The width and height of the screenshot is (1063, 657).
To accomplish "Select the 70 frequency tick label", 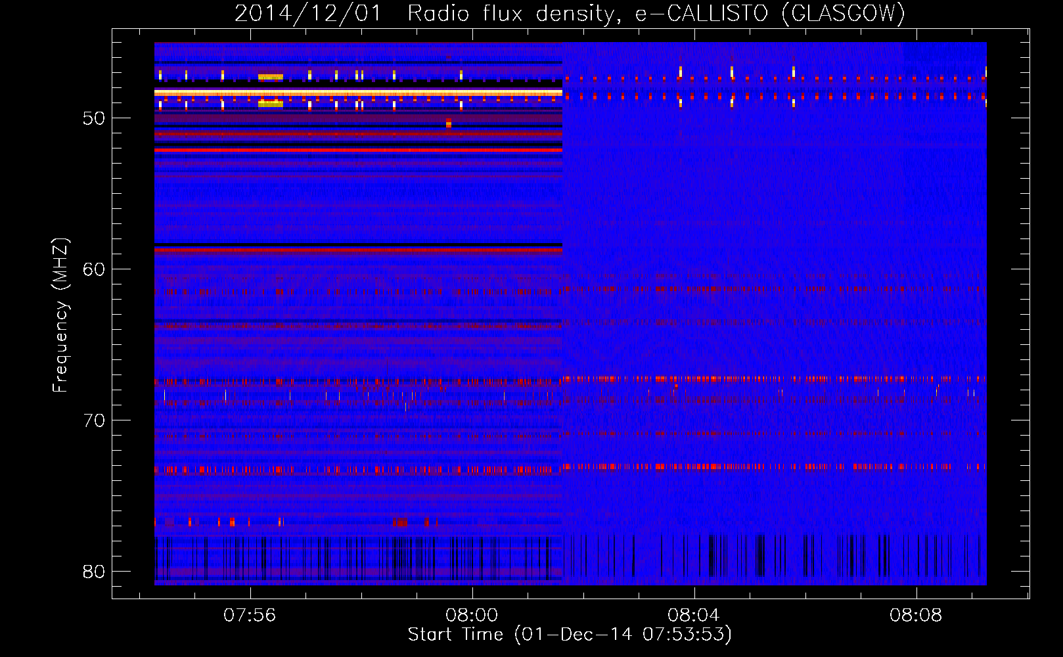I will tap(94, 420).
